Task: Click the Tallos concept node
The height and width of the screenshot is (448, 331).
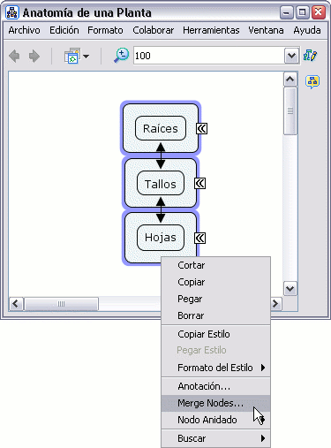Action: [x=161, y=184]
